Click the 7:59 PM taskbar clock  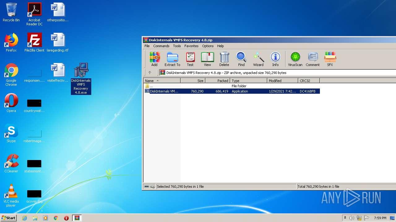click(x=380, y=218)
